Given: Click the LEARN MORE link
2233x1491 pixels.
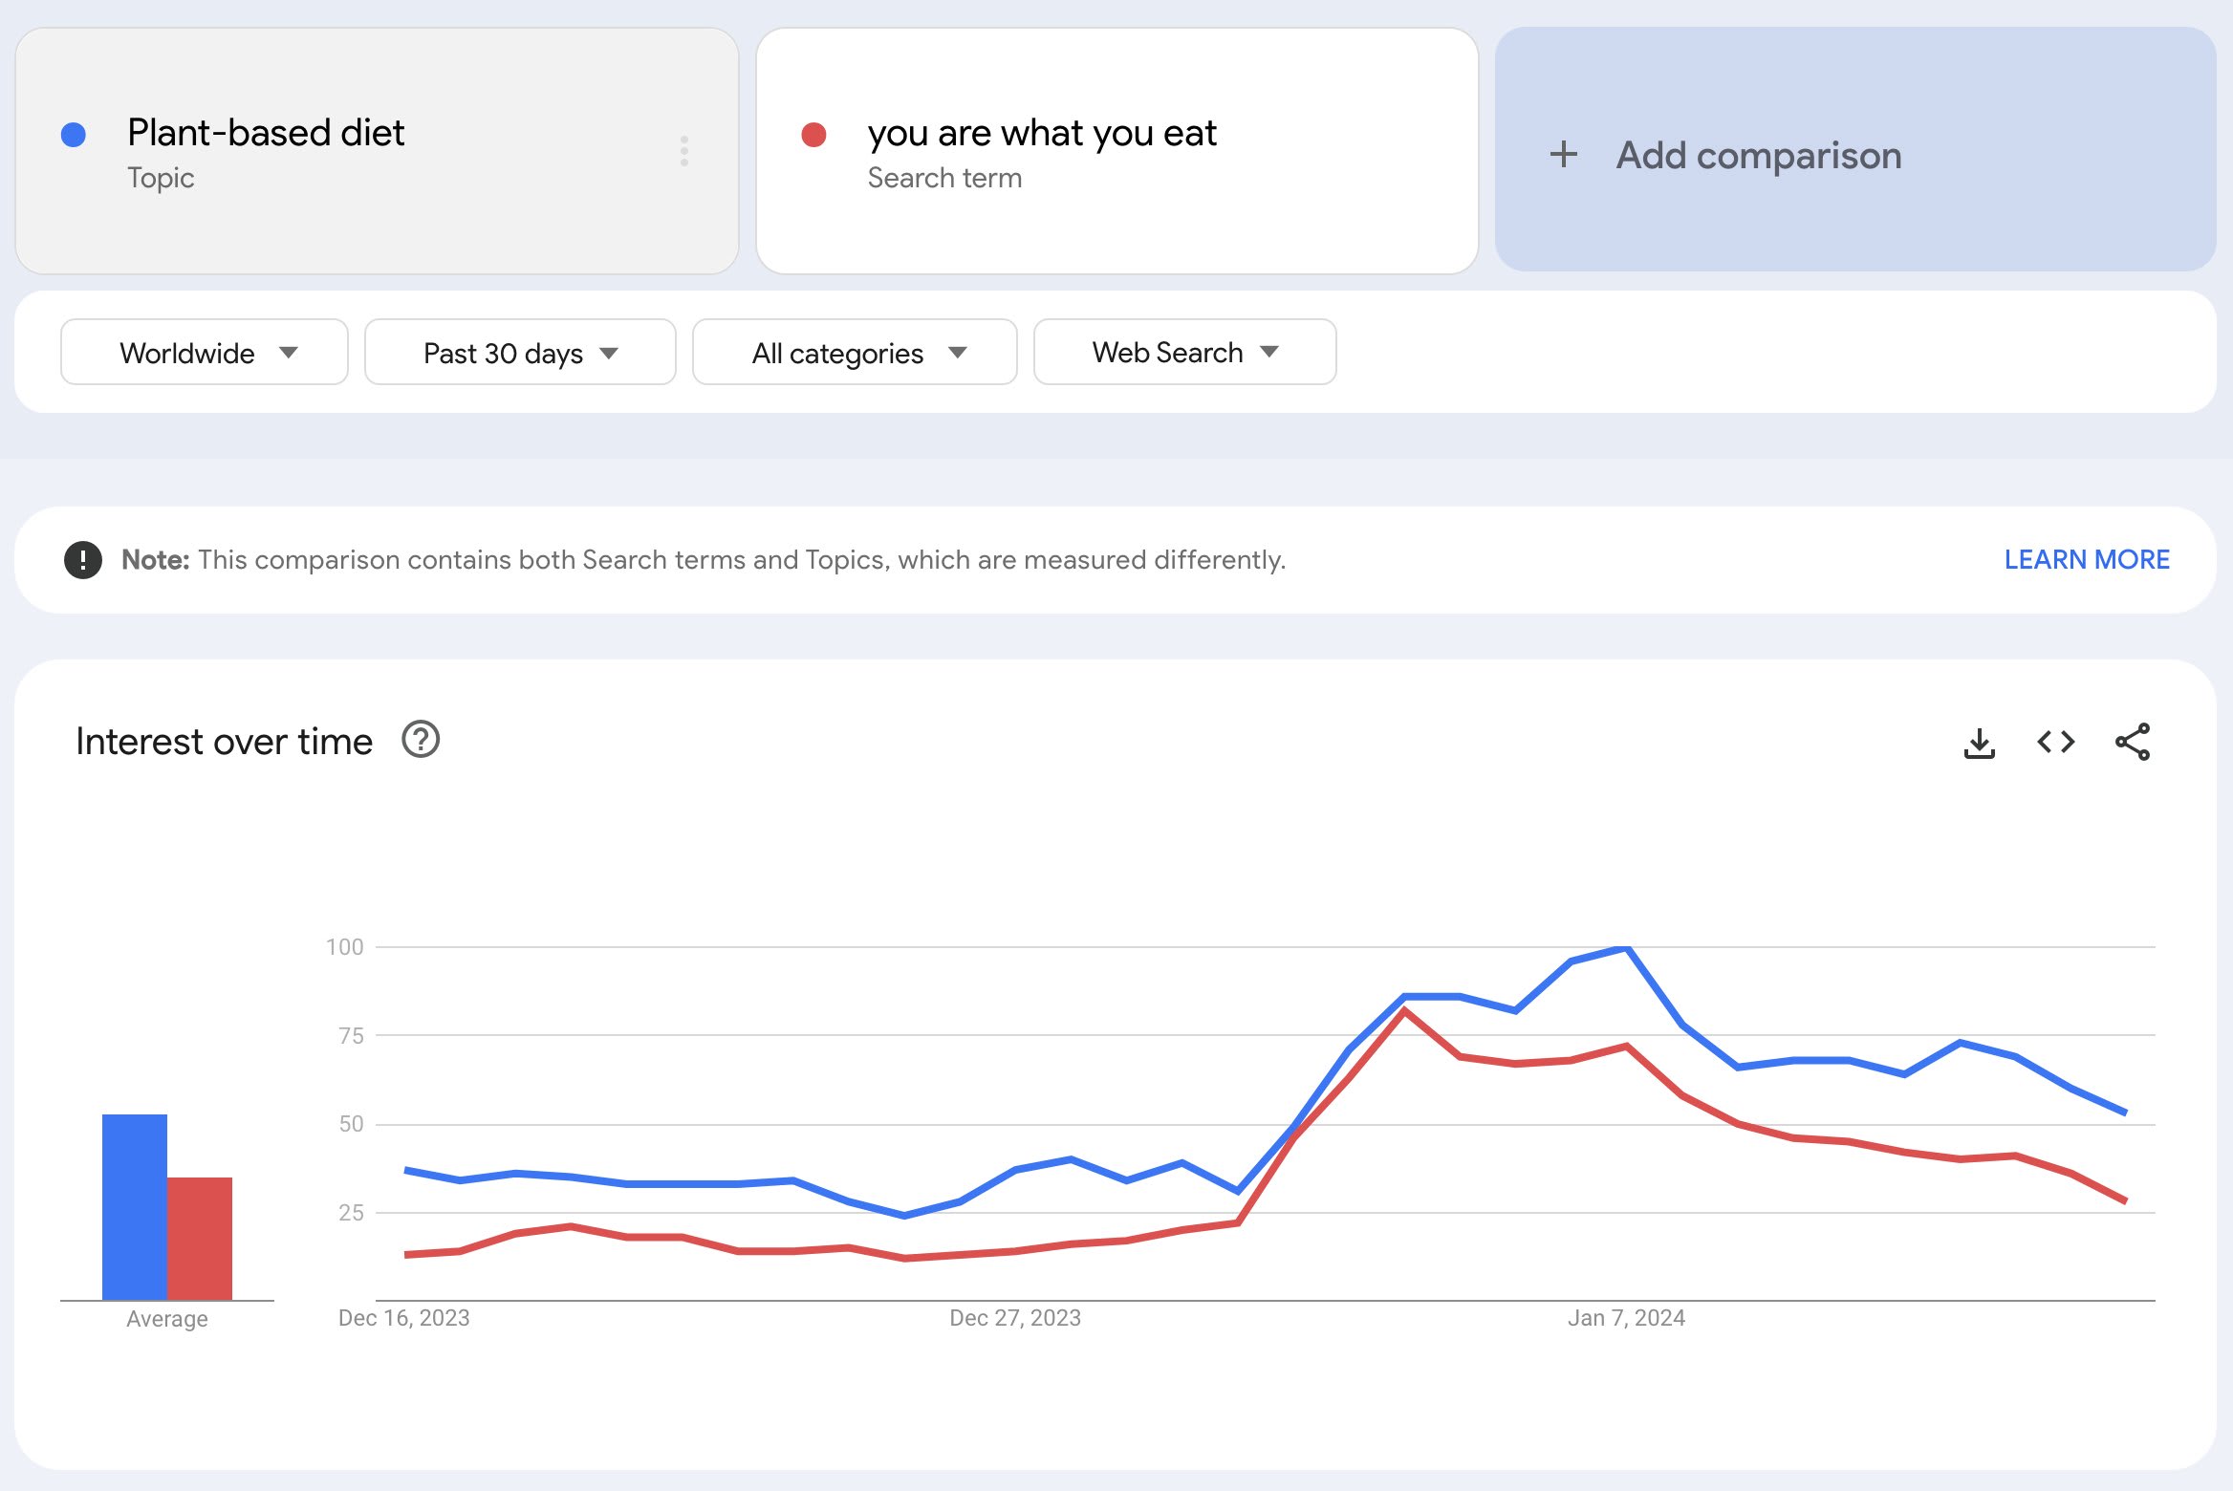Looking at the screenshot, I should click(2086, 560).
